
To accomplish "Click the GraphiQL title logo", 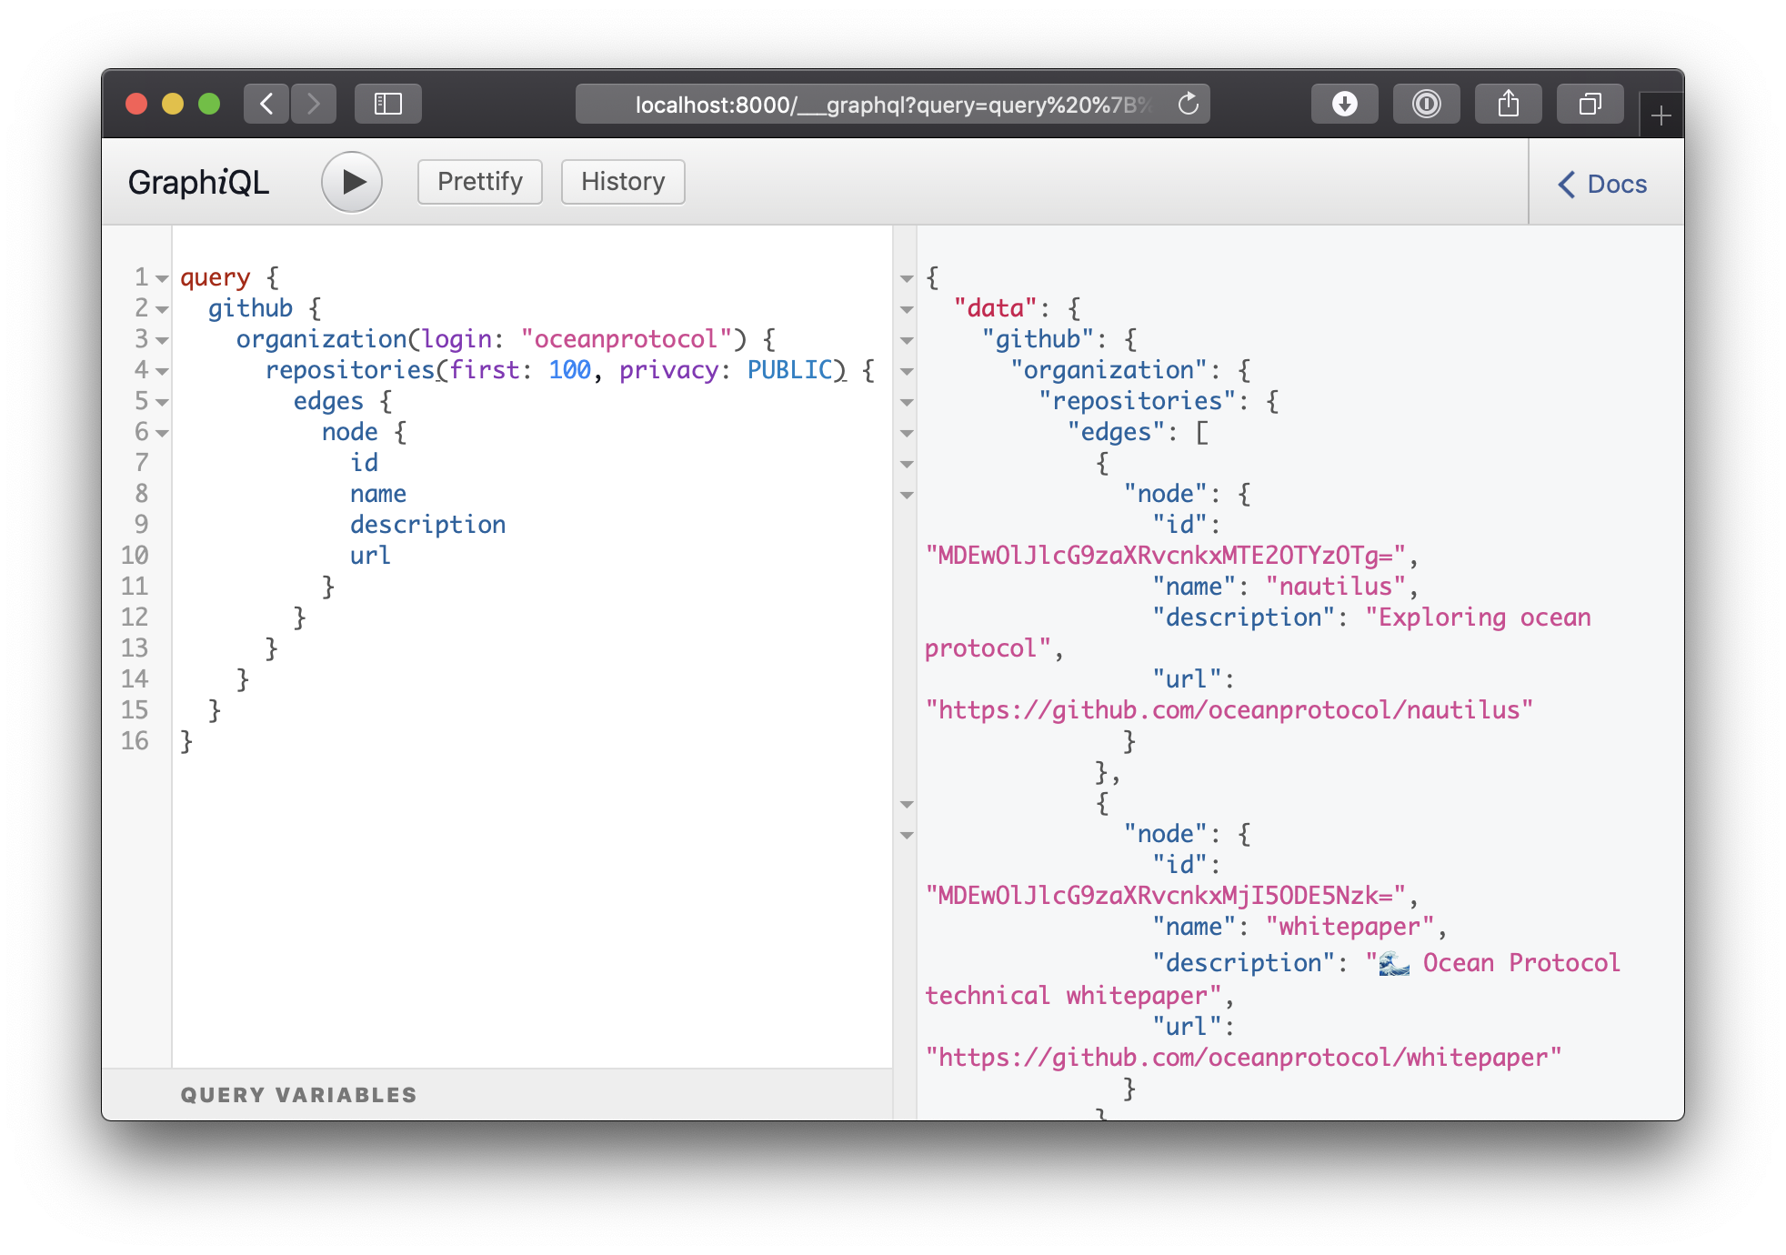I will (x=198, y=183).
